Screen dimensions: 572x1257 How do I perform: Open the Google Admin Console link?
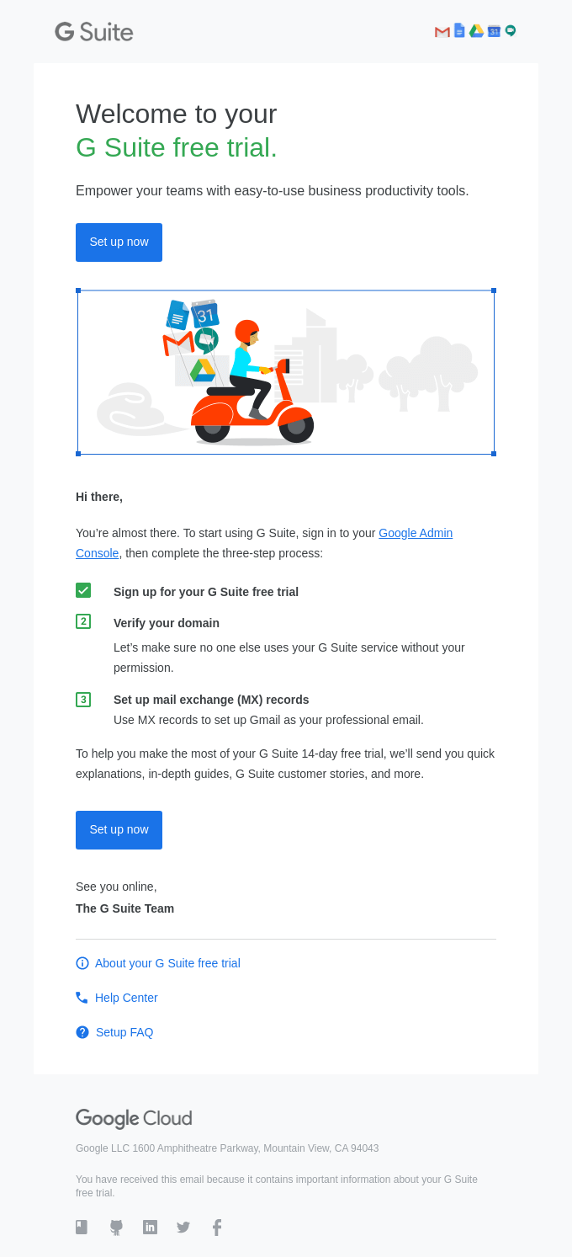pyautogui.click(x=415, y=533)
